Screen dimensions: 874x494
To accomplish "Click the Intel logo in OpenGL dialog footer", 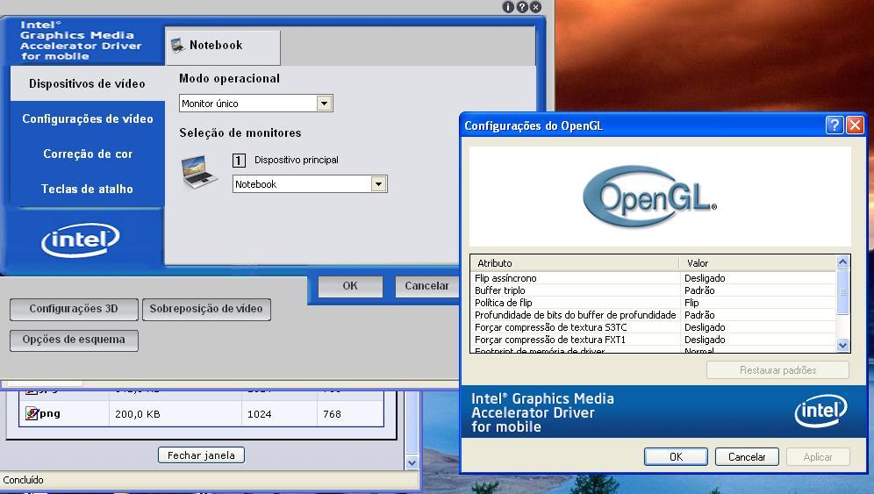I will pyautogui.click(x=821, y=411).
